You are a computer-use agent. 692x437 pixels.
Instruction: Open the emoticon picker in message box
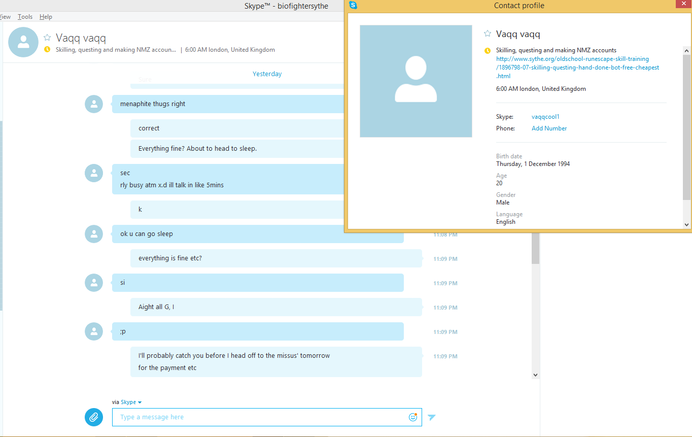pos(413,417)
